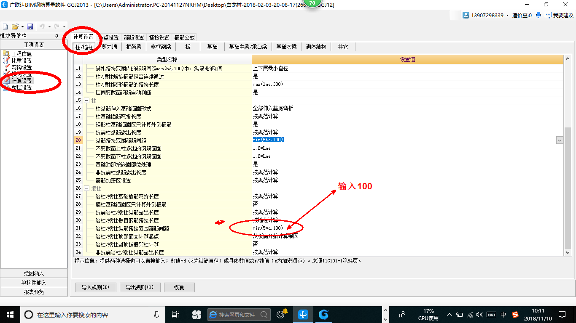Click the 类型名称 column header
This screenshot has height=323, width=576.
coord(167,59)
